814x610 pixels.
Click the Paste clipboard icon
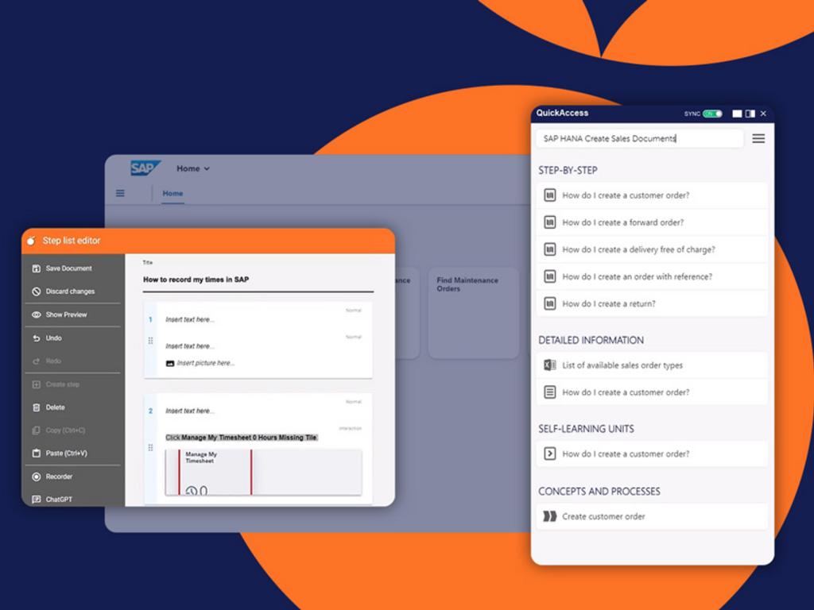tap(36, 454)
